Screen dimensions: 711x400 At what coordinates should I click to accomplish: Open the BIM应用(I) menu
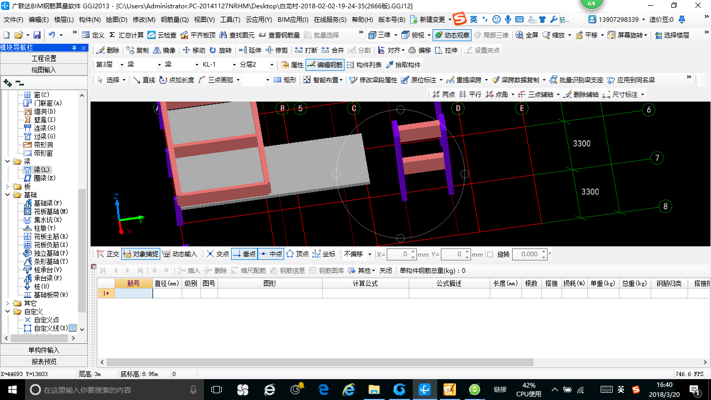coord(293,20)
